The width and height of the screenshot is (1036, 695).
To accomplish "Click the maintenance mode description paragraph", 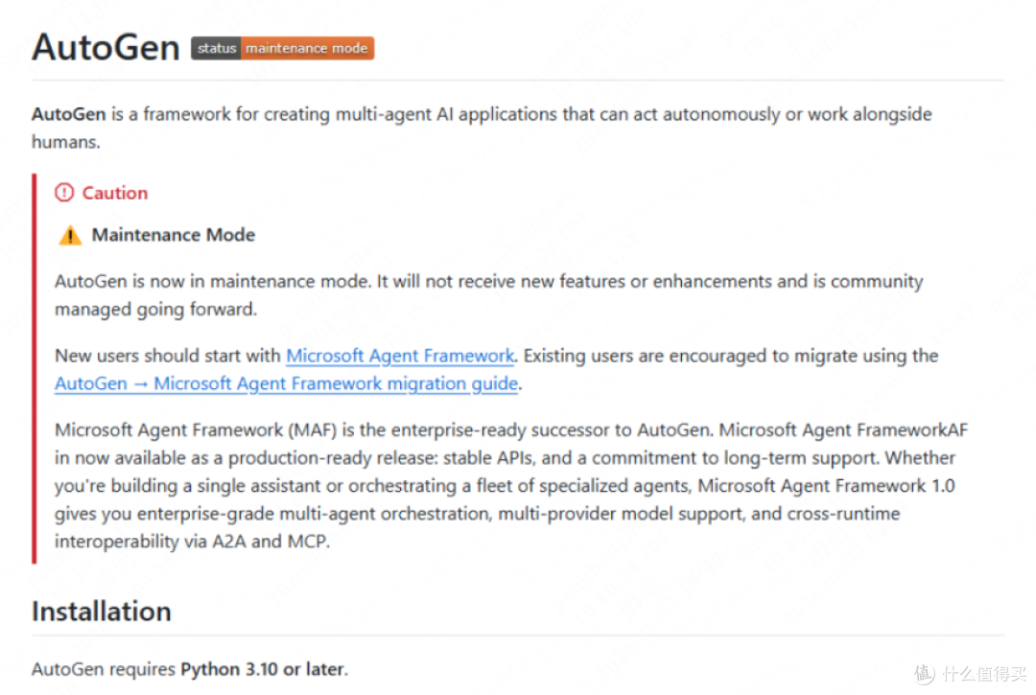I will pos(489,295).
